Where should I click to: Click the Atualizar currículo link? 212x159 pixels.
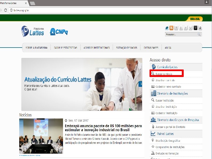coord(165,80)
